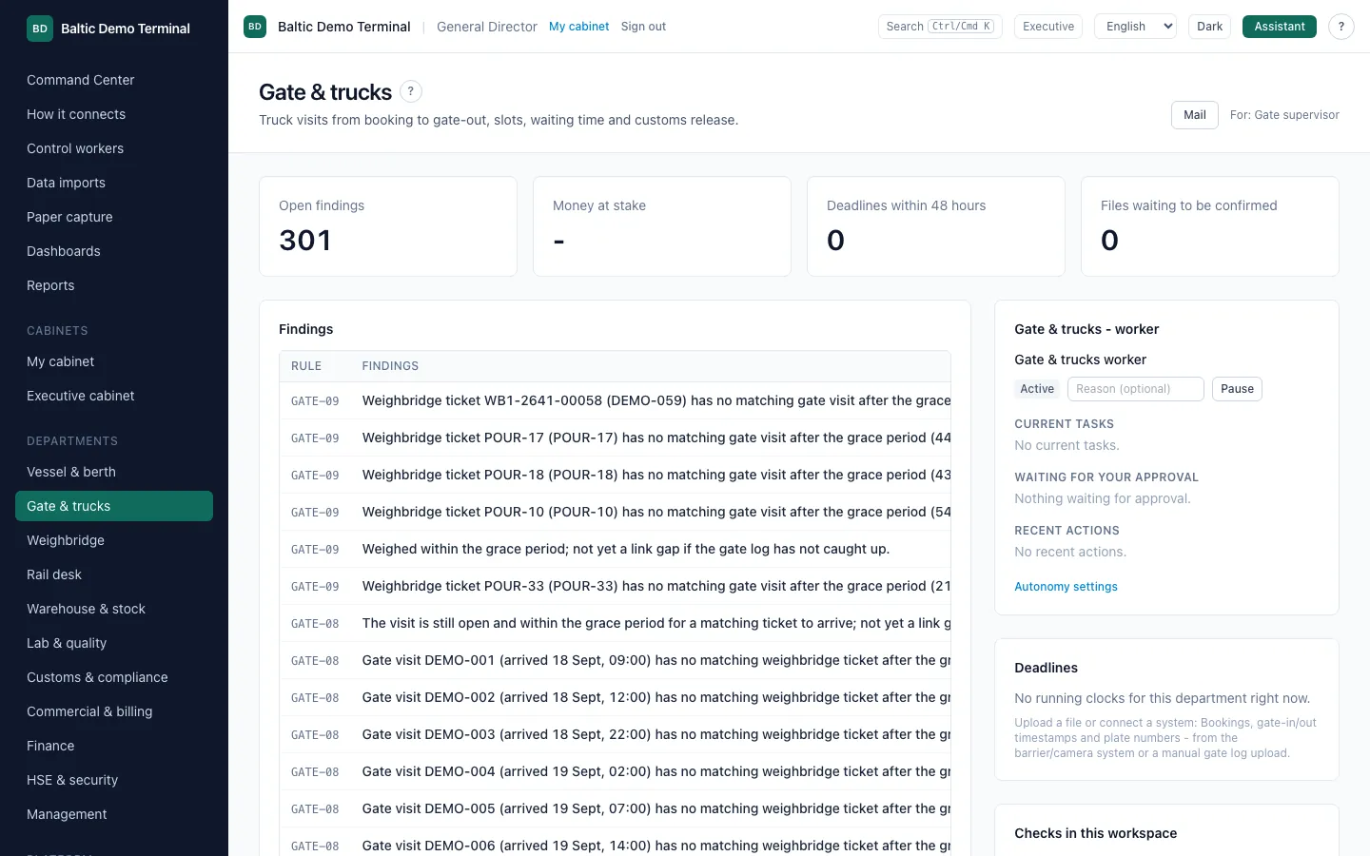Select Gate & trucks in sidebar
Image resolution: width=1370 pixels, height=856 pixels.
point(114,506)
